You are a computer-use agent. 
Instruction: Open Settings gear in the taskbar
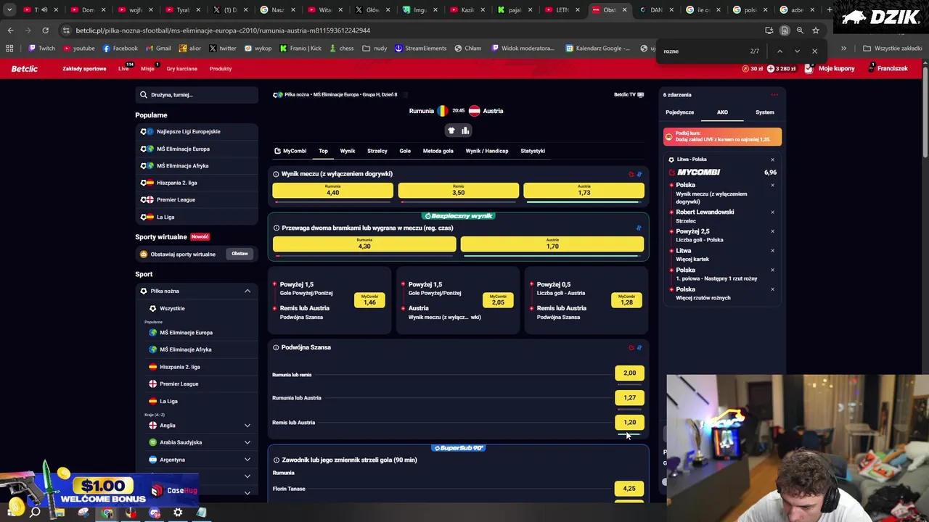pos(178,513)
